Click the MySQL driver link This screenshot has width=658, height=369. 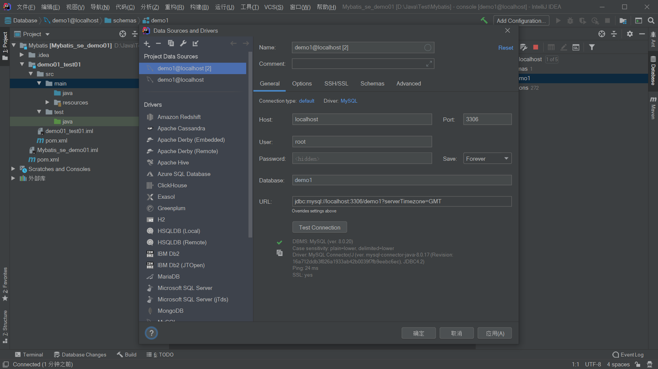[349, 101]
